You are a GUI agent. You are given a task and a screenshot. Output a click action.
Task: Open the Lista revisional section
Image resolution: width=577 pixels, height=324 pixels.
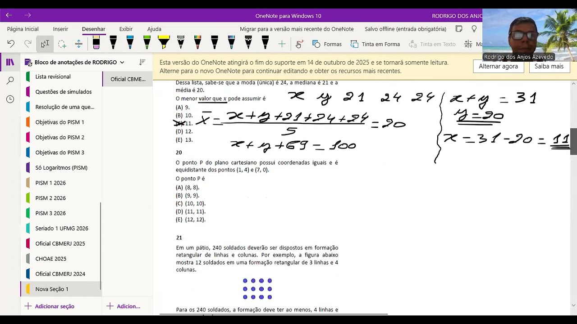pyautogui.click(x=60, y=76)
